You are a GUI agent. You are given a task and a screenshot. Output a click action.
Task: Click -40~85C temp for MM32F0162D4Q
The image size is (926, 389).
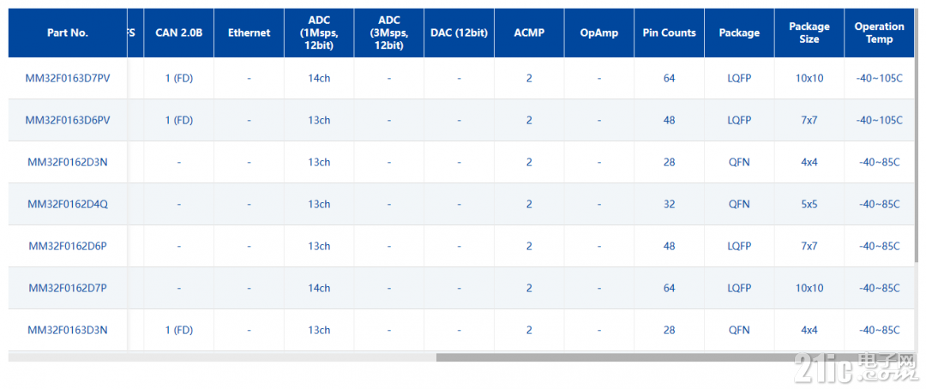pos(880,204)
